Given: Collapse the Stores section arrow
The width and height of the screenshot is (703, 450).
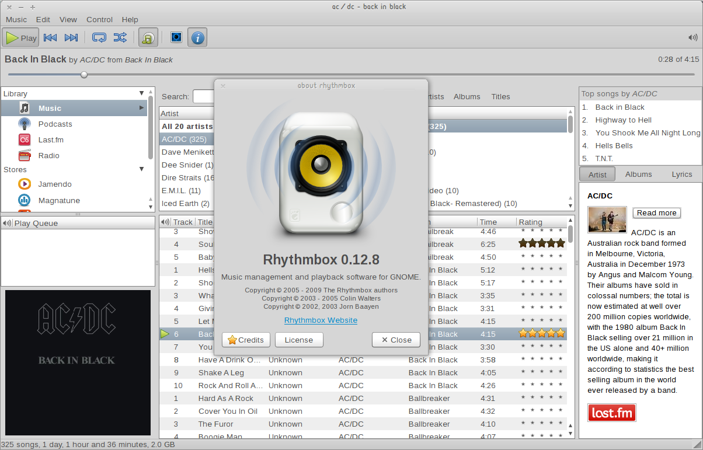Looking at the screenshot, I should (141, 169).
